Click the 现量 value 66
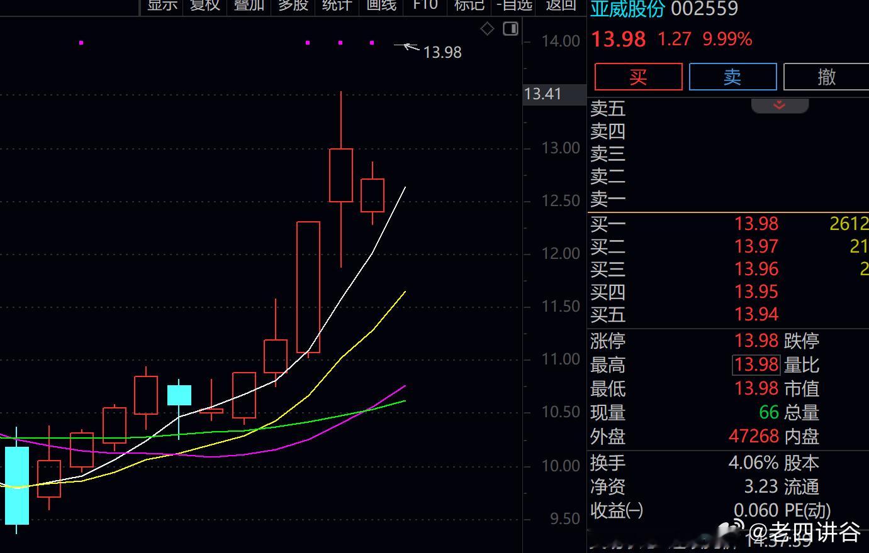Screen dimensions: 869x553 769,412
